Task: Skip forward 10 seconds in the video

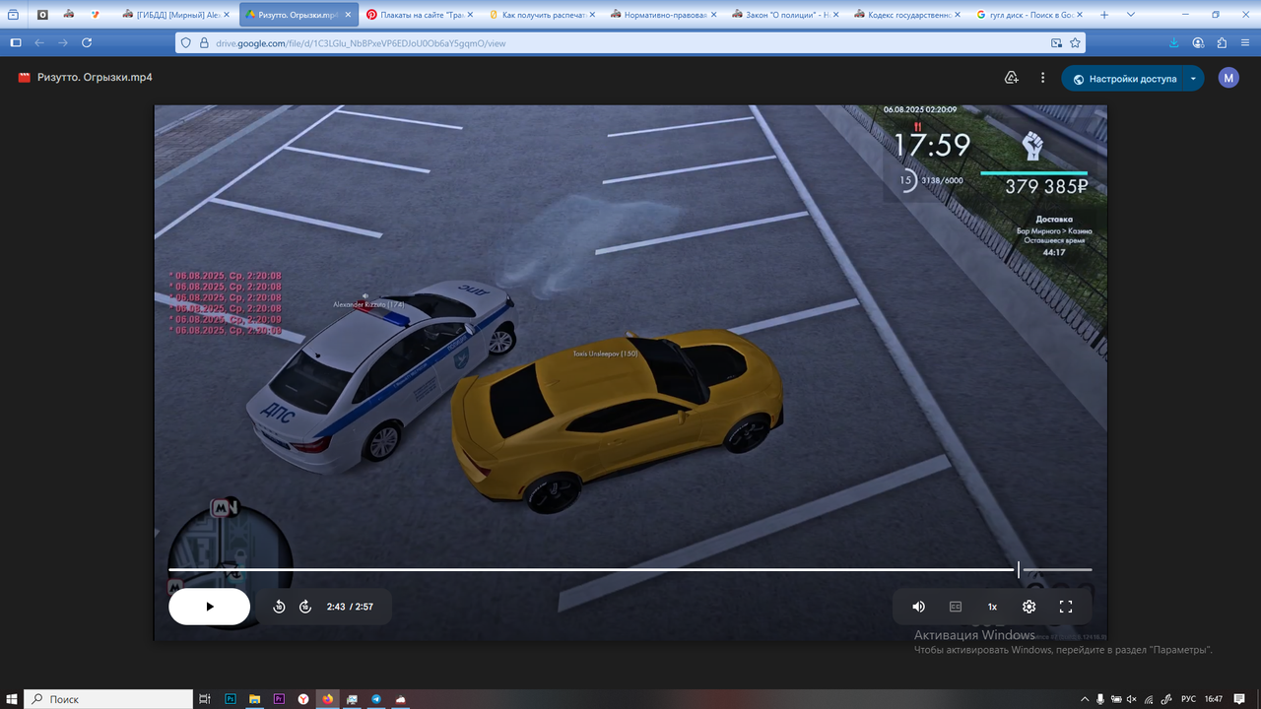Action: click(305, 607)
